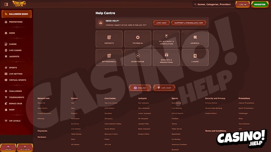Click the Log In button
The image size is (271, 152).
pos(243,4)
